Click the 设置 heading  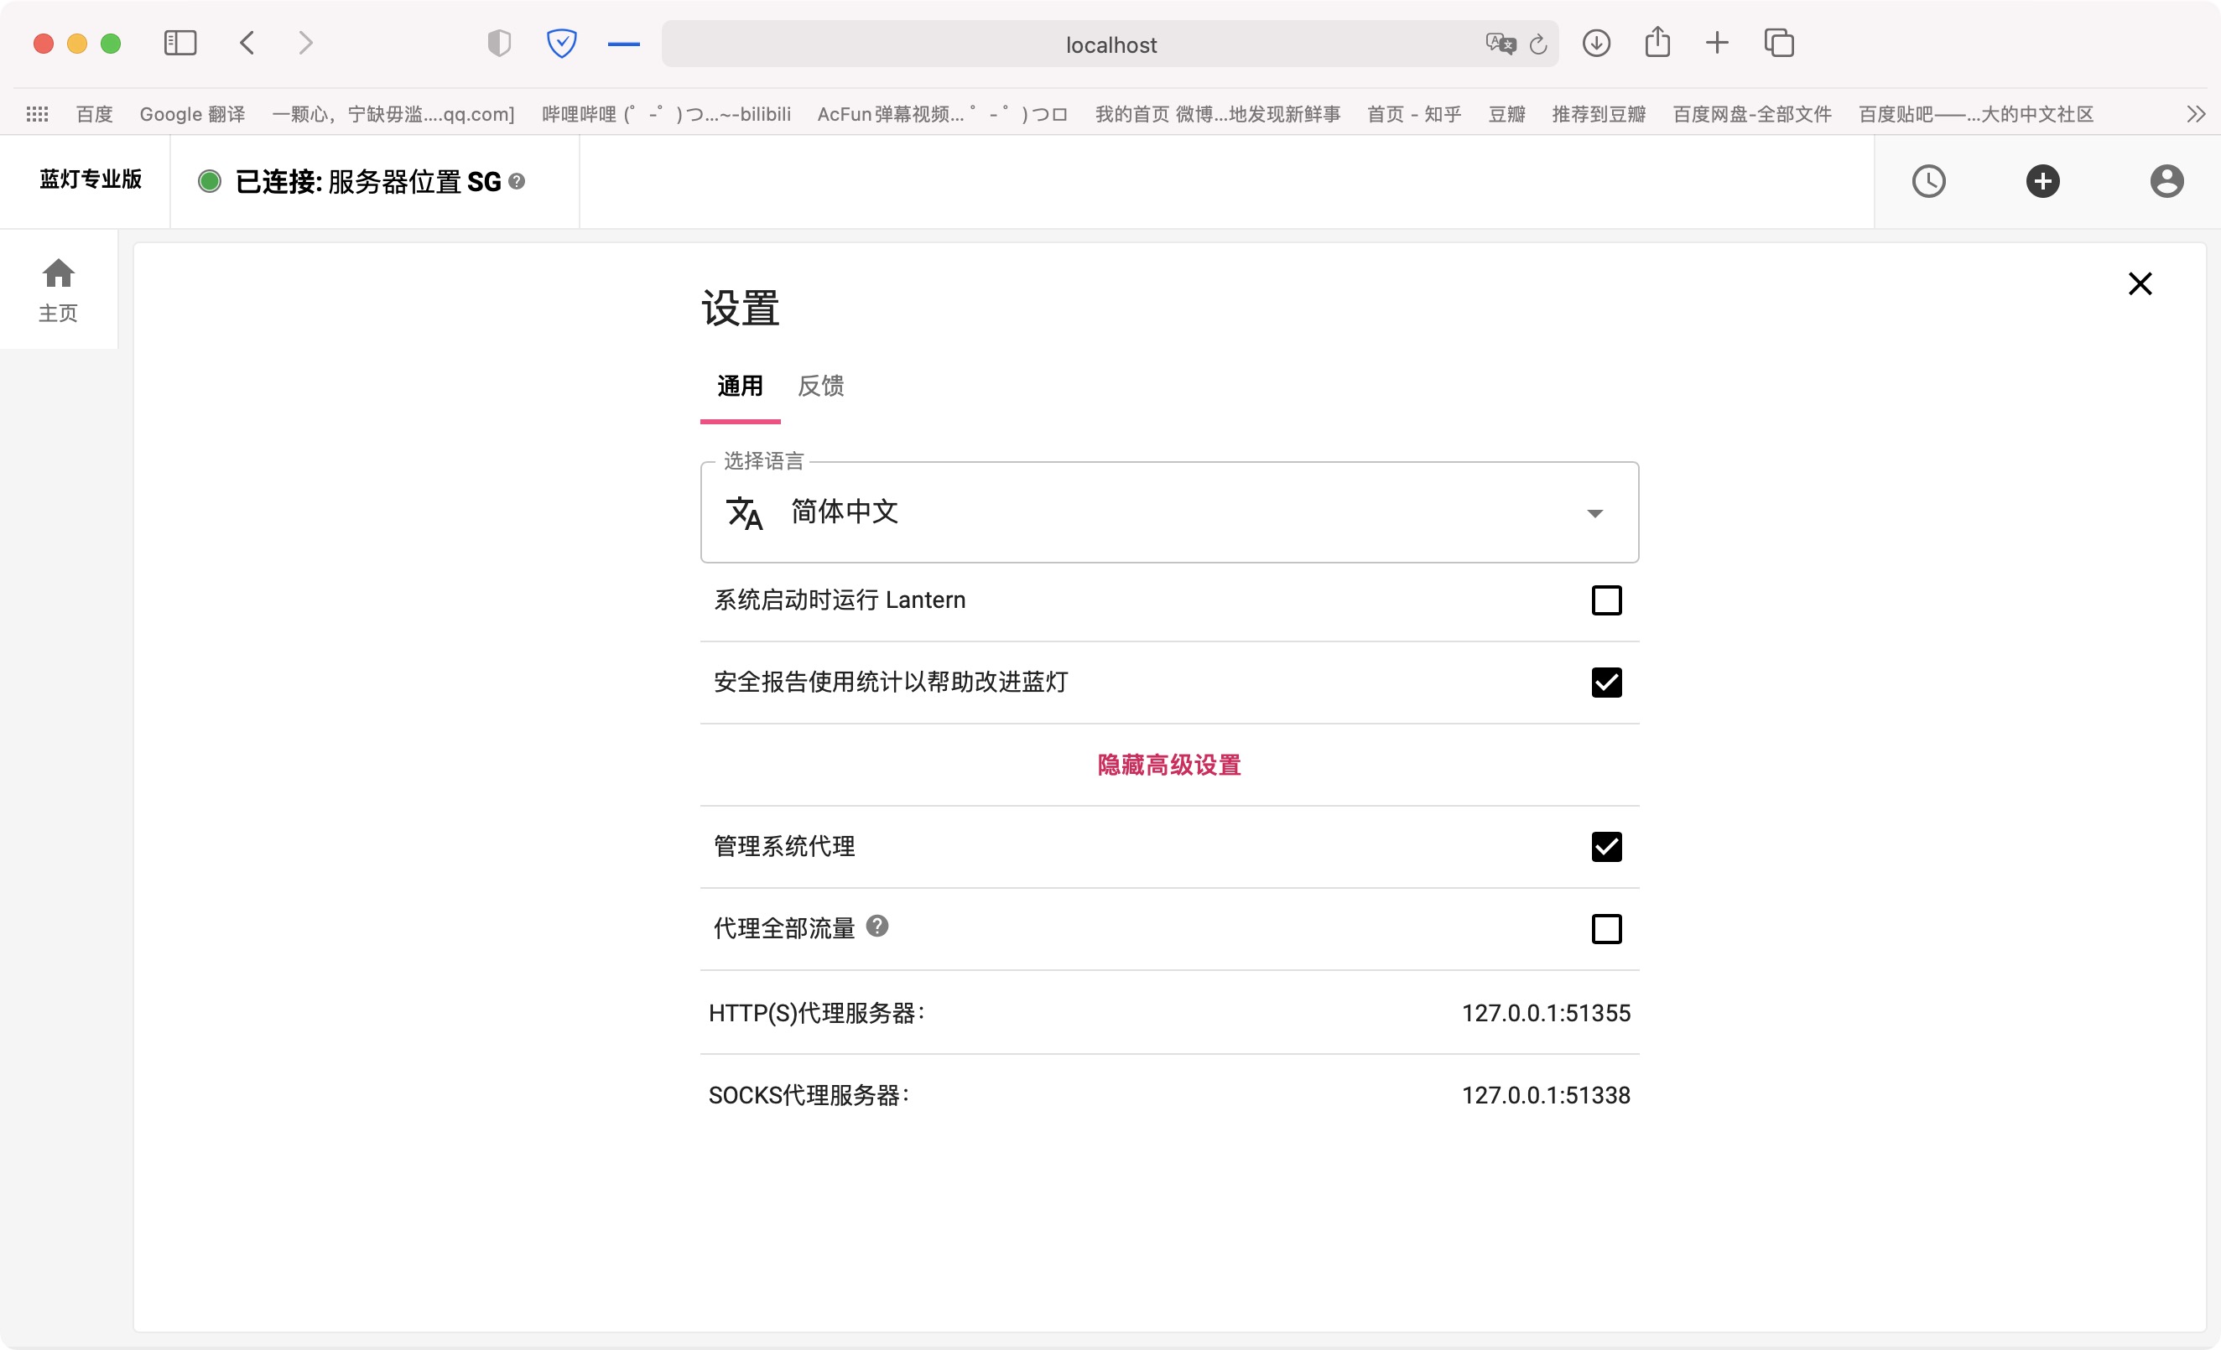740,309
